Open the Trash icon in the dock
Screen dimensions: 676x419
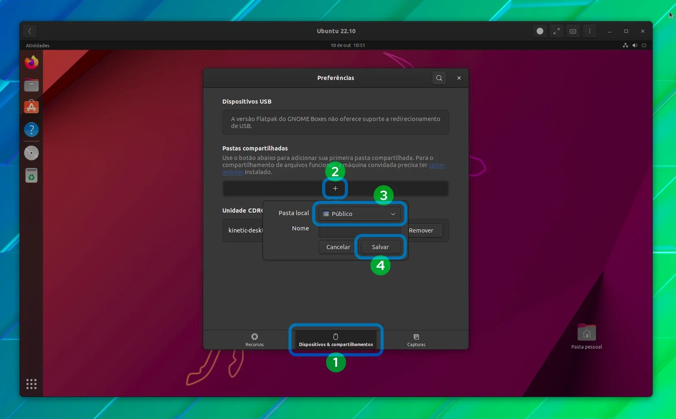31,175
